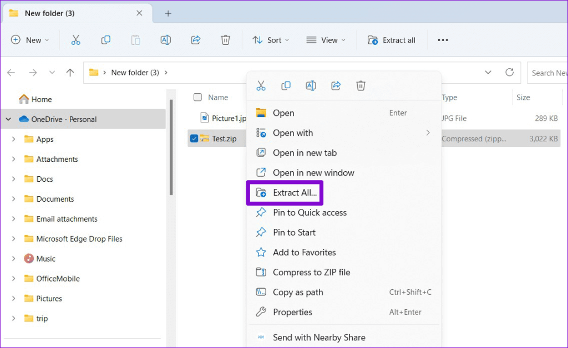
Task: Select Open in context menu
Action: [344, 113]
